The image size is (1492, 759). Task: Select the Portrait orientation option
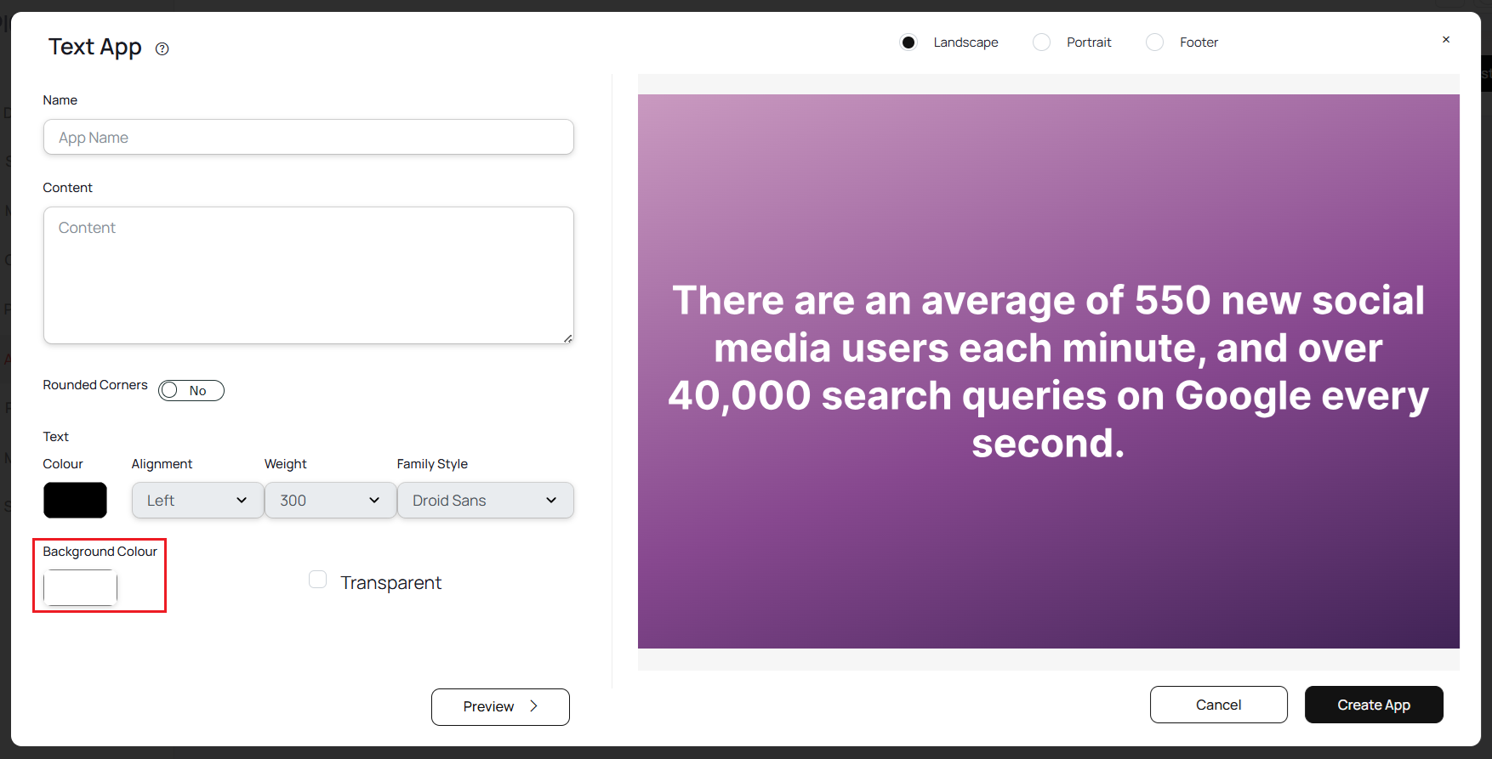click(x=1042, y=42)
